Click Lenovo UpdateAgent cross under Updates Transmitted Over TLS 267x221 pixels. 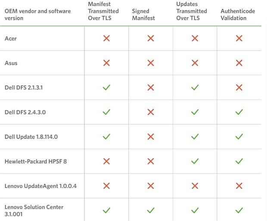click(195, 186)
